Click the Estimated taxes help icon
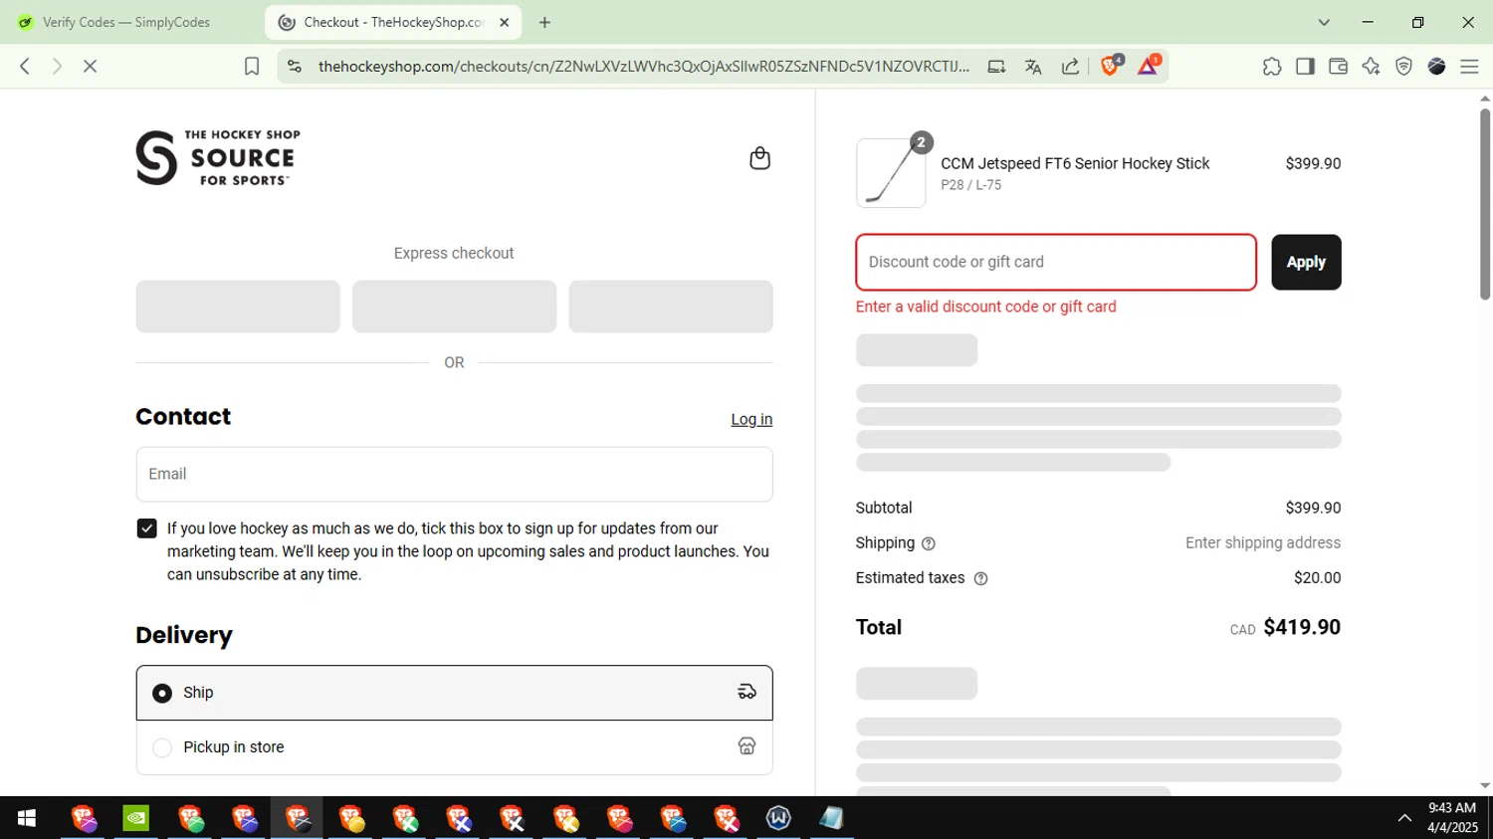Image resolution: width=1493 pixels, height=839 pixels. pos(980,578)
